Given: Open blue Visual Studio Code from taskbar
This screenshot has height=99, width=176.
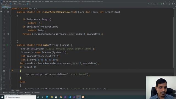Looking at the screenshot, I should [70, 97].
